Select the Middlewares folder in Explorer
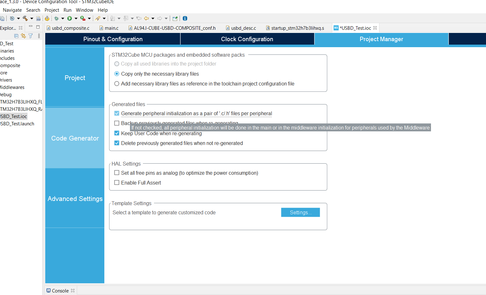Screen dimensions: 486x295 tap(12, 87)
